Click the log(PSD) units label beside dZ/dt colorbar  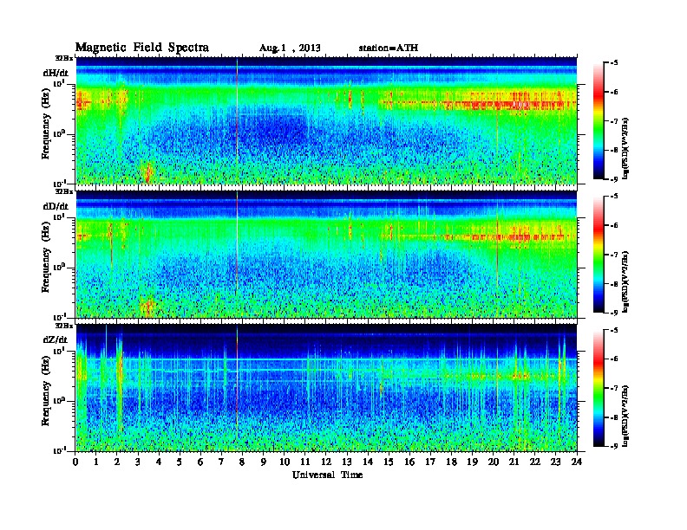[x=626, y=416]
